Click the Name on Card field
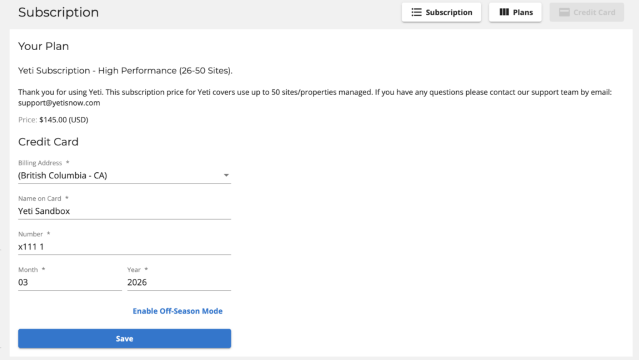Screen dimensions: 639x360 (124, 211)
